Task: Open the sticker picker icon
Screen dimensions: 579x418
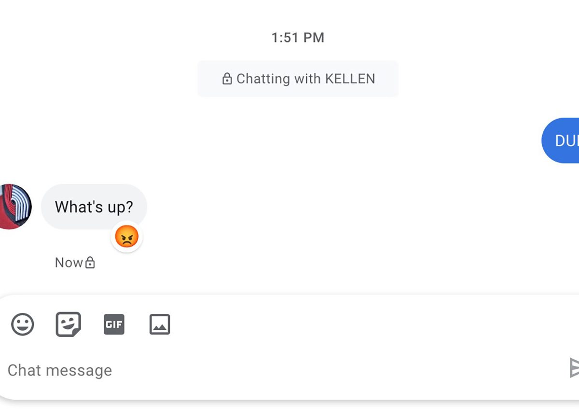Action: [x=68, y=324]
